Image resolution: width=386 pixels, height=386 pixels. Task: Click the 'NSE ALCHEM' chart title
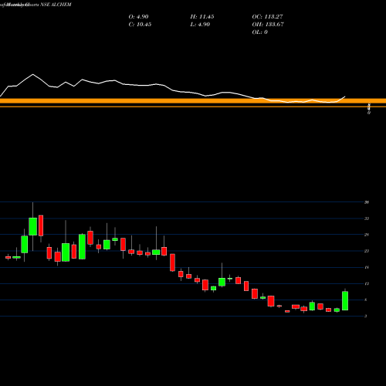coord(56,5)
